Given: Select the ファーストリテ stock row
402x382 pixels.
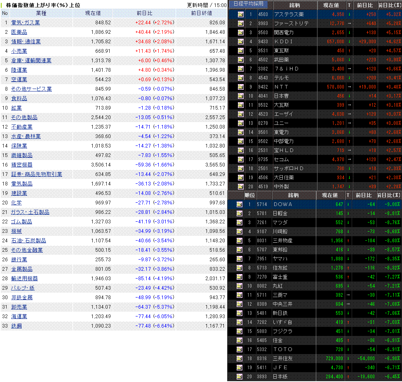Looking at the screenshot, I should [291, 23].
